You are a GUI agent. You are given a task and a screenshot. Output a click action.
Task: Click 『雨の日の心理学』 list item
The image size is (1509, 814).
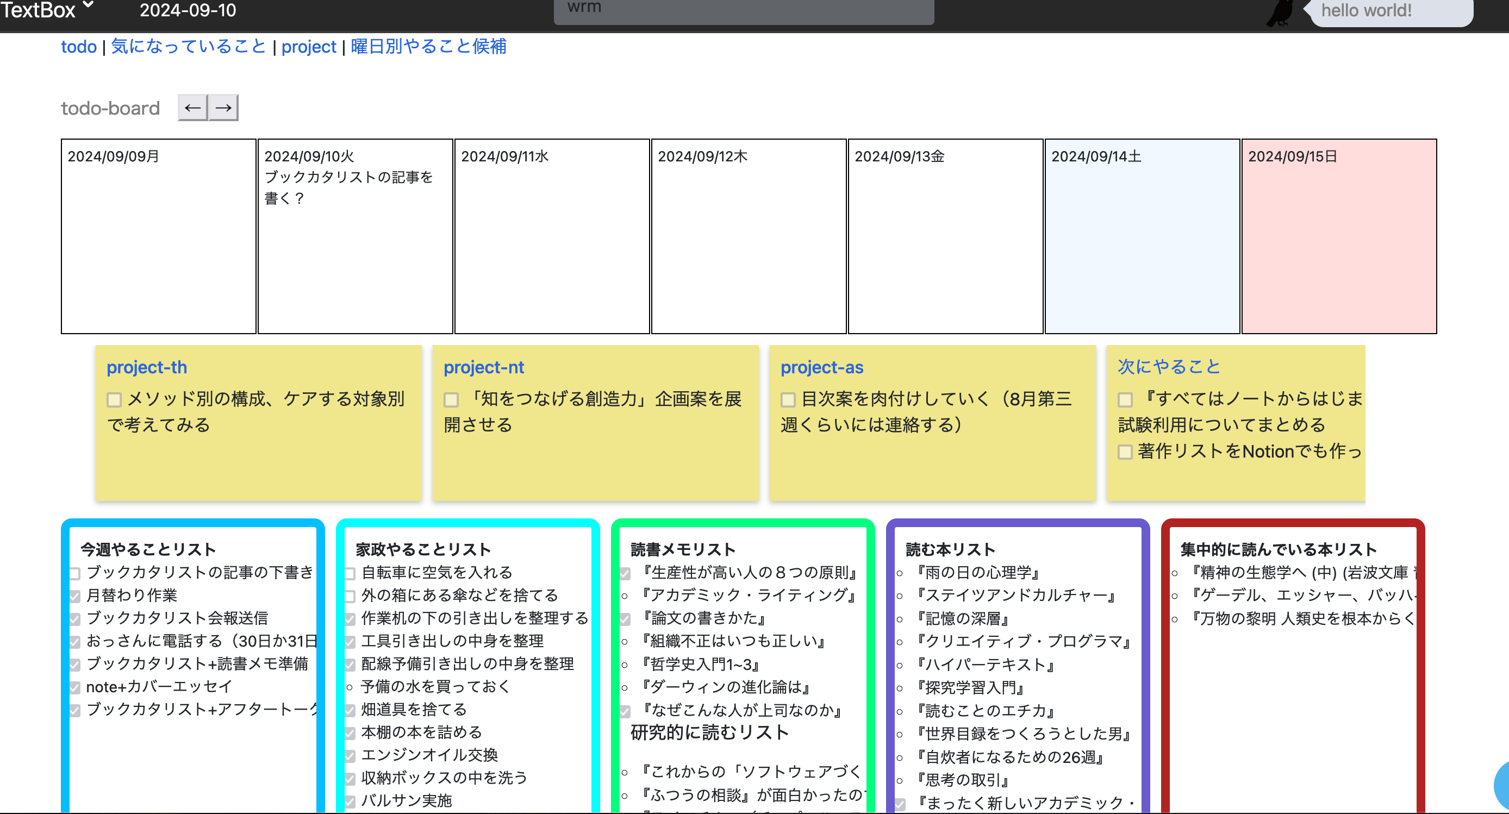[978, 572]
